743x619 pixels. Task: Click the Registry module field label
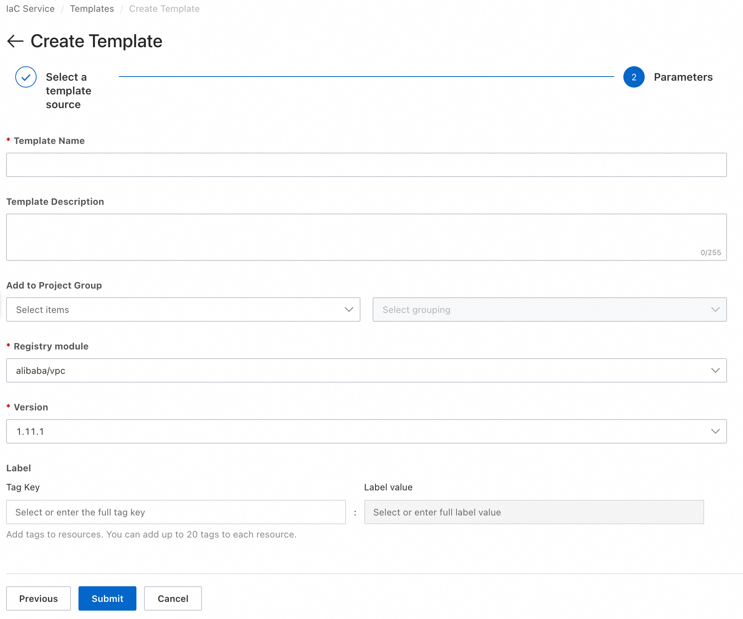point(51,346)
